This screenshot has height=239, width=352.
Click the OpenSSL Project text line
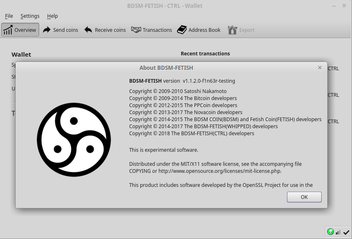[221, 185]
